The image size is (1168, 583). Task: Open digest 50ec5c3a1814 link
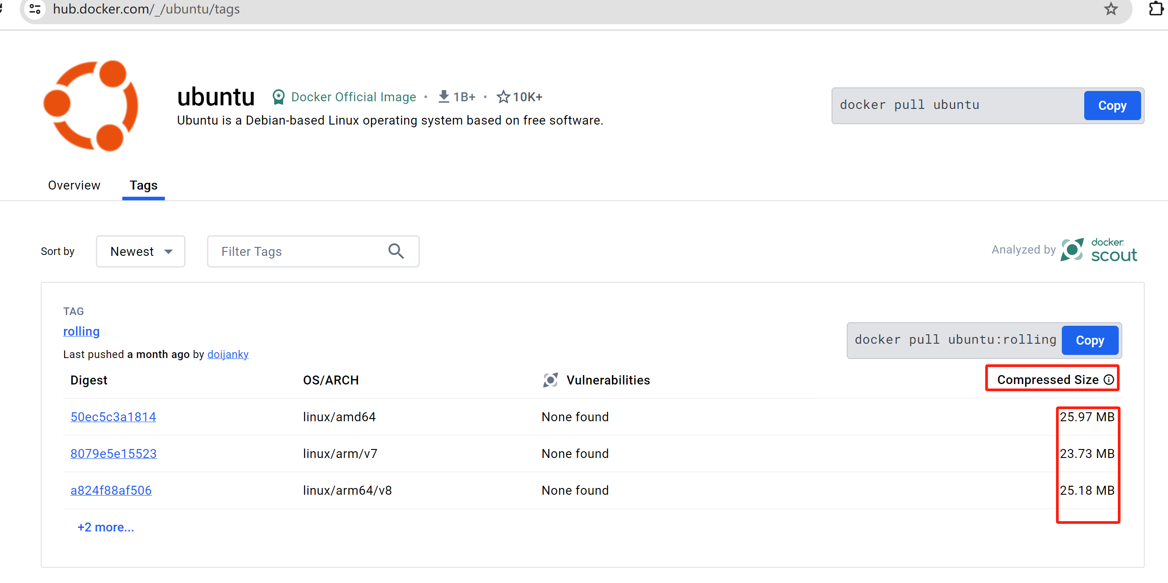pos(113,417)
